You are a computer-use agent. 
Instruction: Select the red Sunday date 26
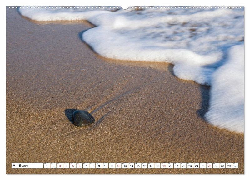[x=209, y=166]
